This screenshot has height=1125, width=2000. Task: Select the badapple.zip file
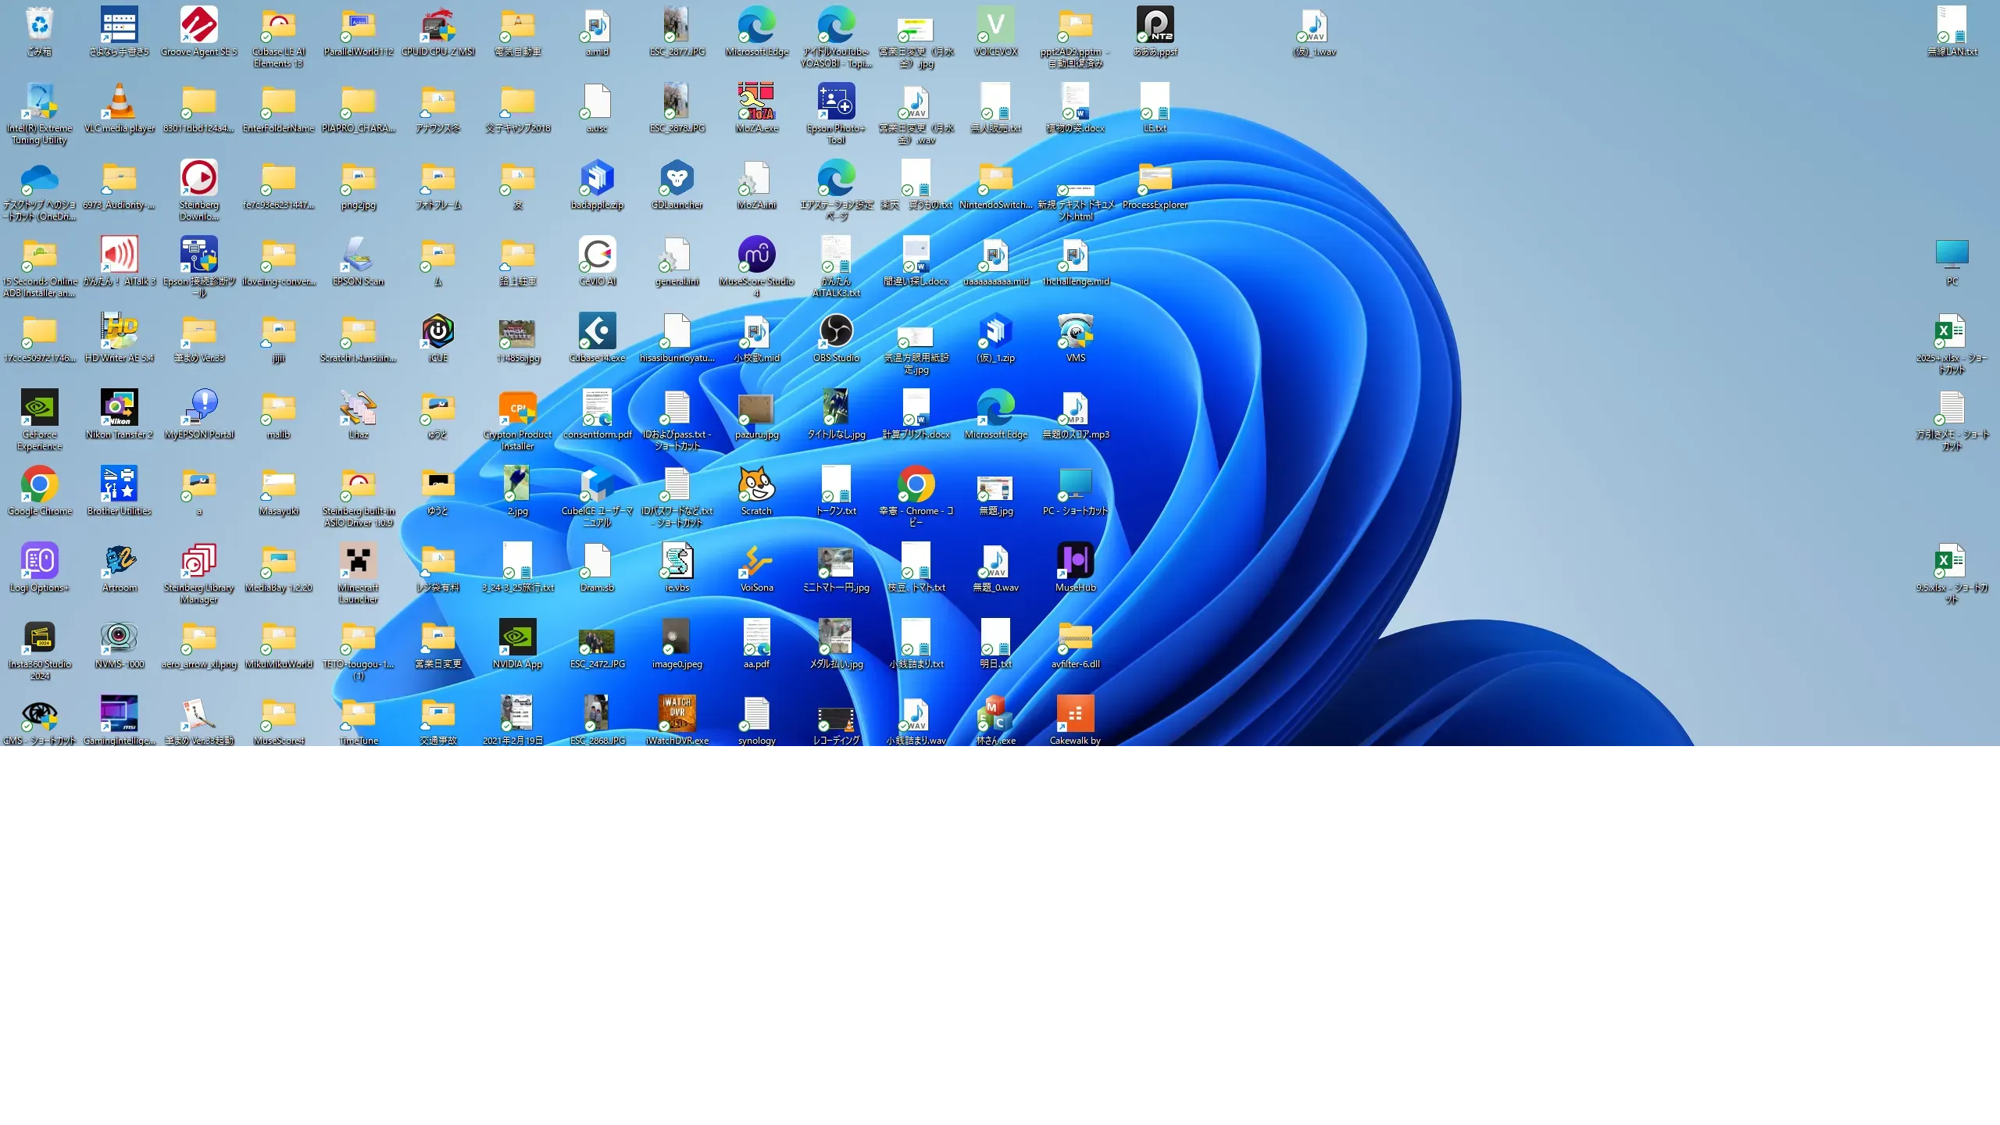[598, 178]
